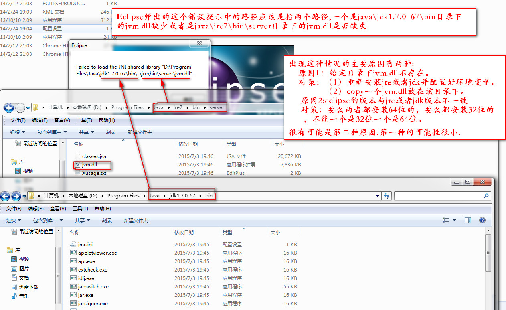
Task: Expand the jdk bin address bar history dropdown
Action: [x=377, y=196]
